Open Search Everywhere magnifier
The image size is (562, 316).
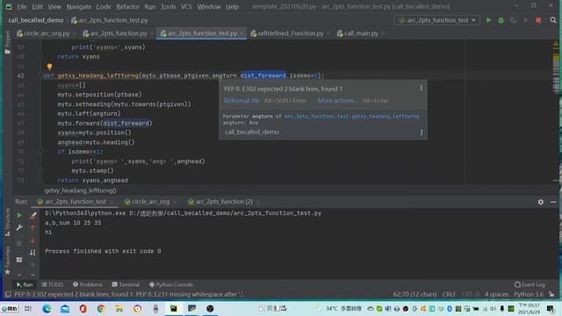coord(553,20)
